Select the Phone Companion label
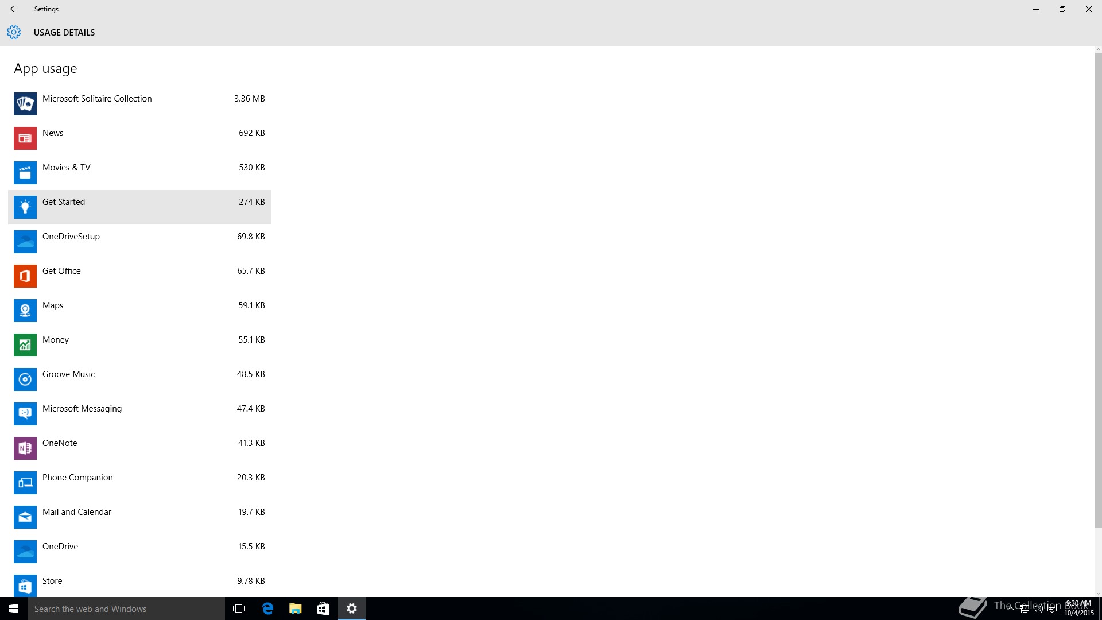 pyautogui.click(x=77, y=478)
